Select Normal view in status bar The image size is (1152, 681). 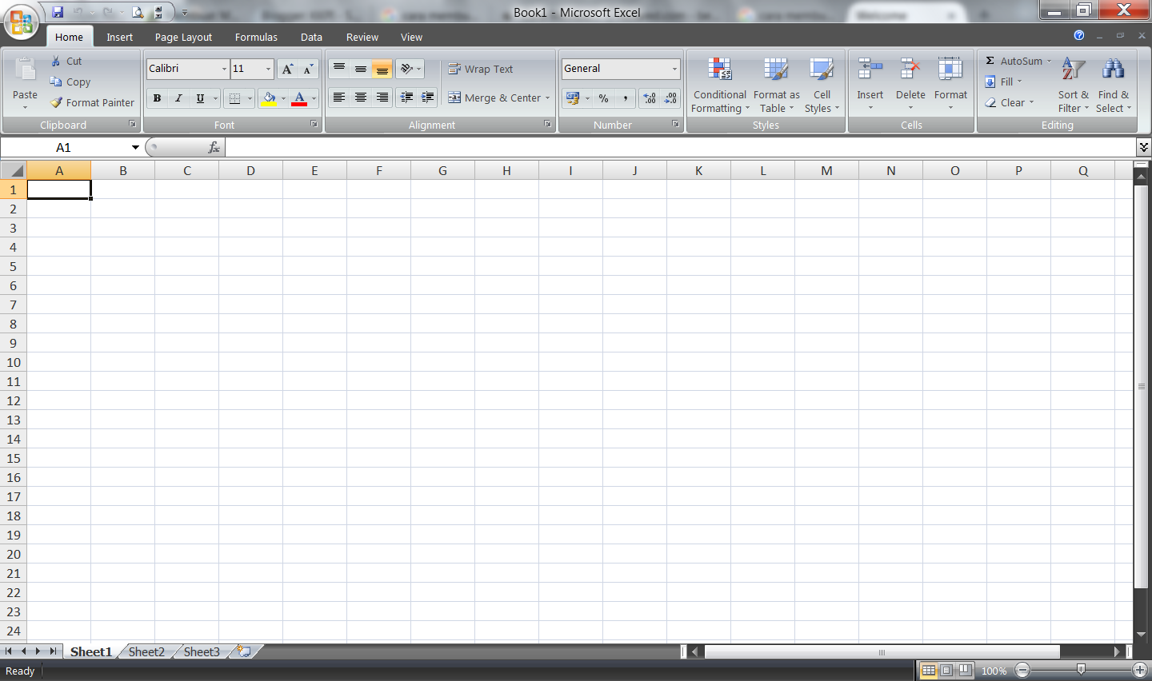point(928,670)
